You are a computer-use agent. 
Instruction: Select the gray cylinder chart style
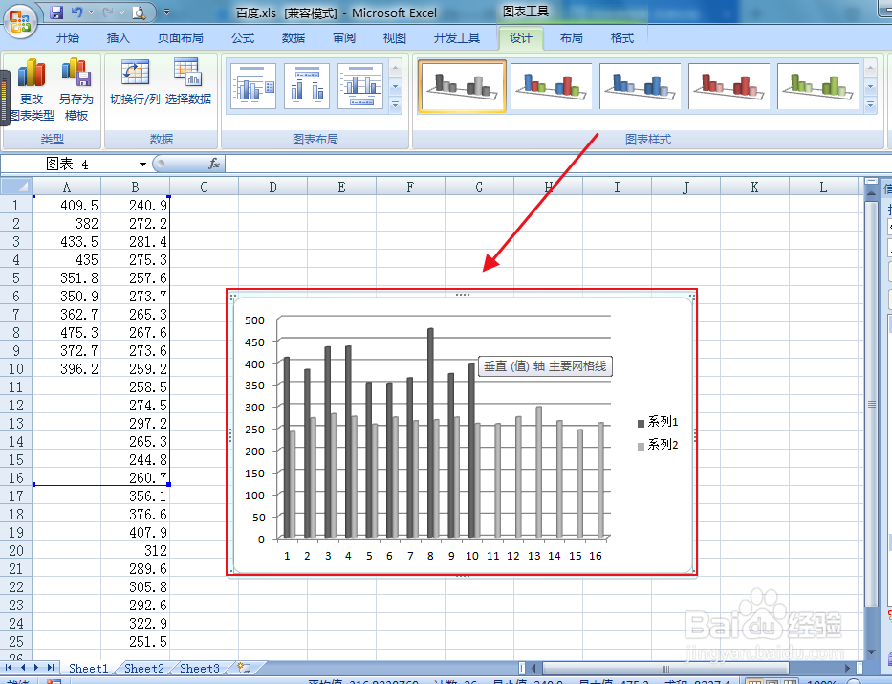coord(462,86)
